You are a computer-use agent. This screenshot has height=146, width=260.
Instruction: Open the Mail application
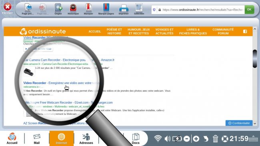point(37,139)
